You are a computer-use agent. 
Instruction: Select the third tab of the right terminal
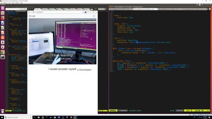click(x=170, y=9)
